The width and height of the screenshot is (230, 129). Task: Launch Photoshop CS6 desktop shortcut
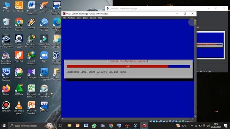click(x=44, y=75)
